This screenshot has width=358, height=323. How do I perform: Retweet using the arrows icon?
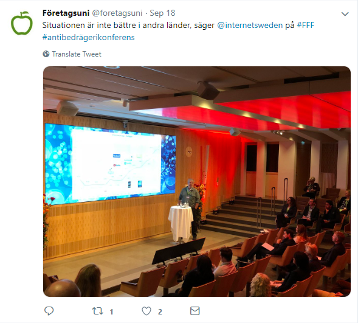(97, 311)
